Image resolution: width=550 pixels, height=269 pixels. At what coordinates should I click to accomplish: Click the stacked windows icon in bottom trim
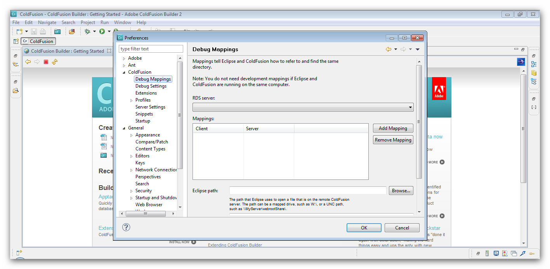point(514,253)
